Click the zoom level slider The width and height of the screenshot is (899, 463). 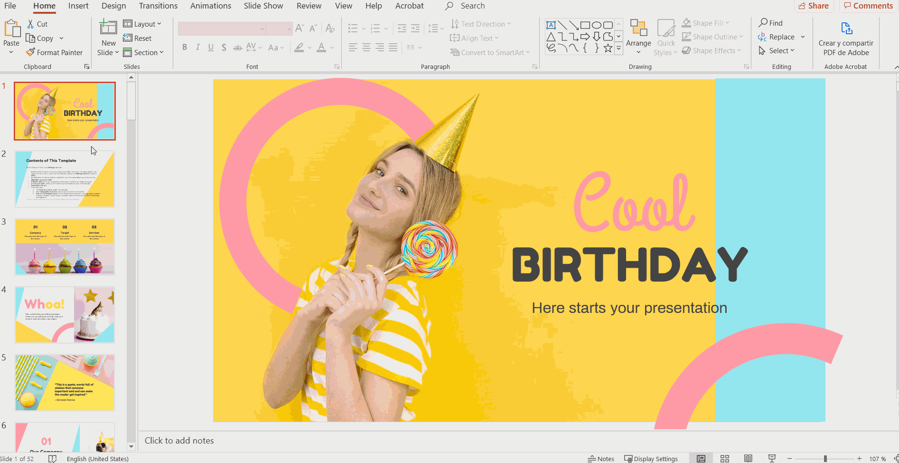825,459
